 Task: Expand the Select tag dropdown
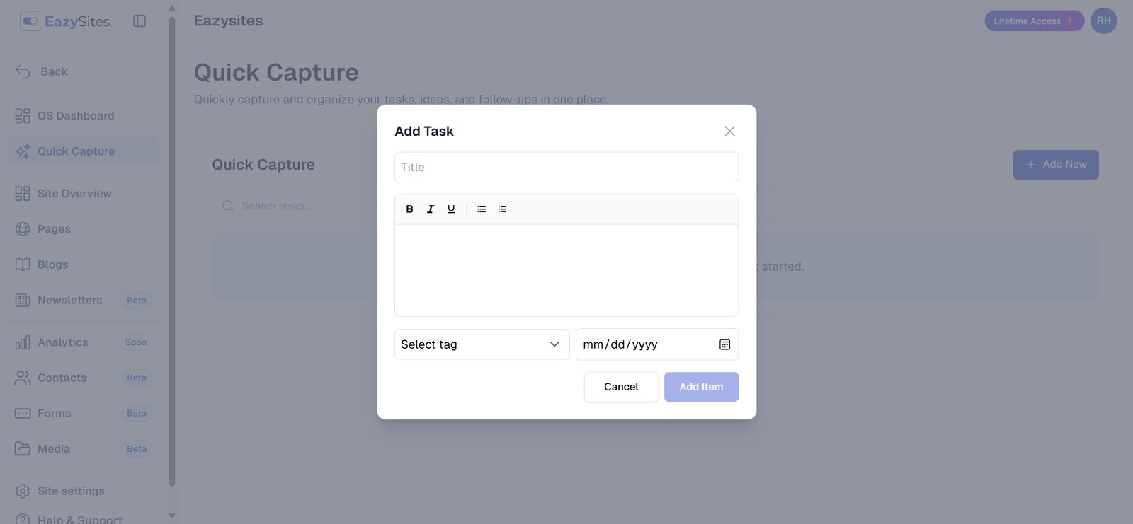coord(482,344)
